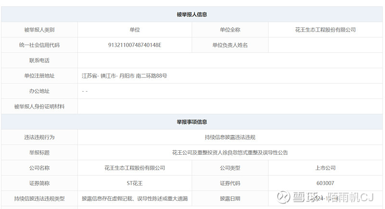This screenshot has width=385, height=209.
Task: Click the 上市公司 company type value
Action: [325, 168]
